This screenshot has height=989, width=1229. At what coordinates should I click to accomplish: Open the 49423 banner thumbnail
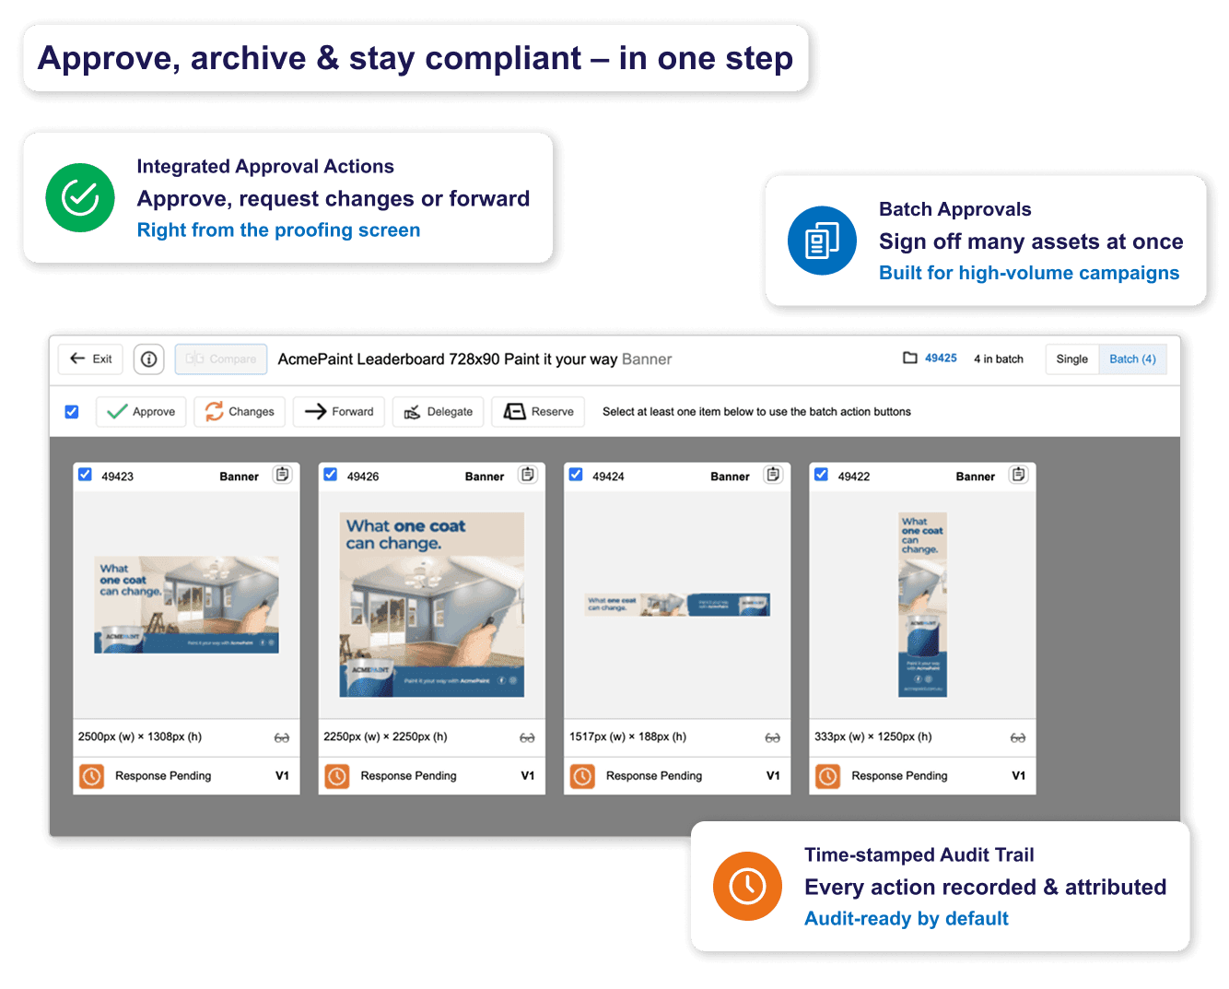click(186, 605)
